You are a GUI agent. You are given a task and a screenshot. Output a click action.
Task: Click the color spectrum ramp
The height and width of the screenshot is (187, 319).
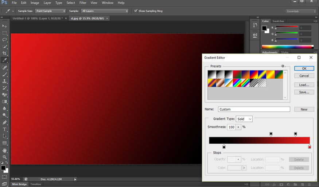(288, 47)
